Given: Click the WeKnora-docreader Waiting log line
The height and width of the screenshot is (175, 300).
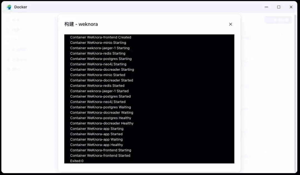Looking at the screenshot, I should (102, 113).
